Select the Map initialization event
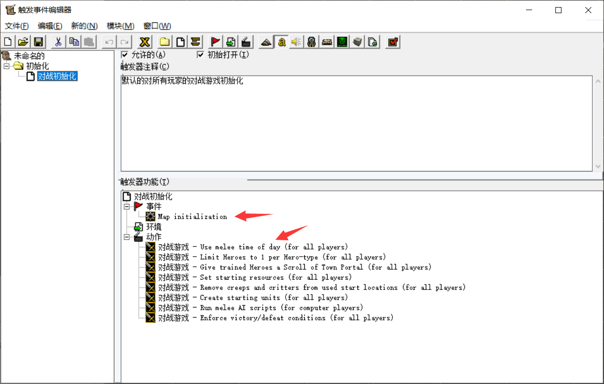The image size is (604, 384). 192,217
